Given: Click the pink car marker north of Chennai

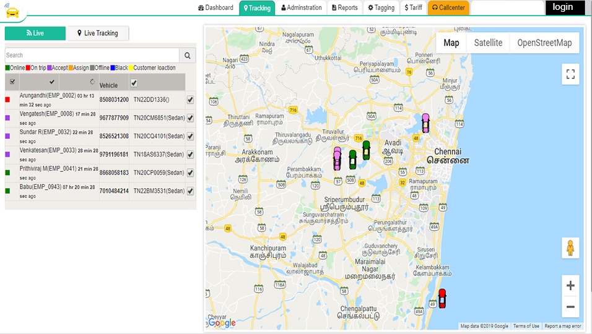Looking at the screenshot, I should click(x=425, y=123).
